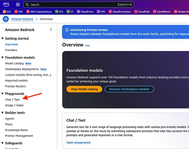Image resolution: width=189 pixels, height=149 pixels.
Task: Open Model catalog in the sidebar
Action: [14, 63]
